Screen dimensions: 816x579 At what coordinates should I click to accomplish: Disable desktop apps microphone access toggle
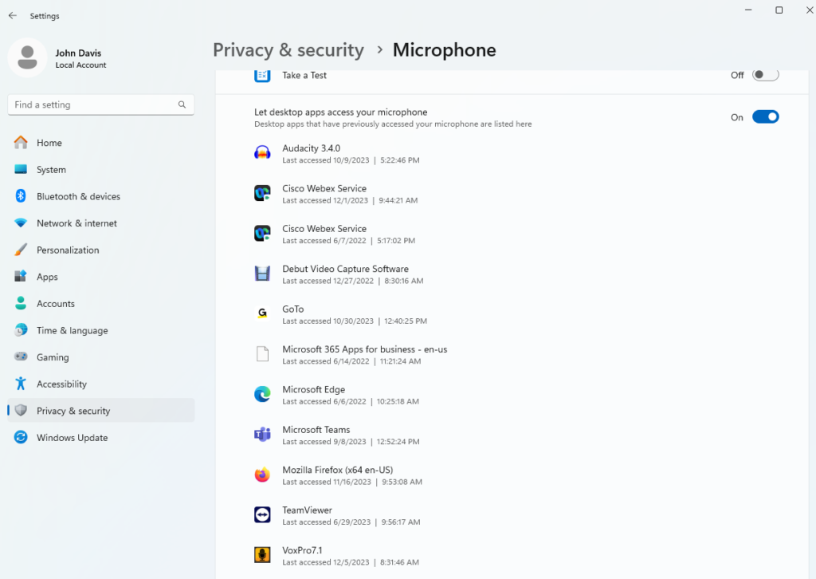point(765,117)
